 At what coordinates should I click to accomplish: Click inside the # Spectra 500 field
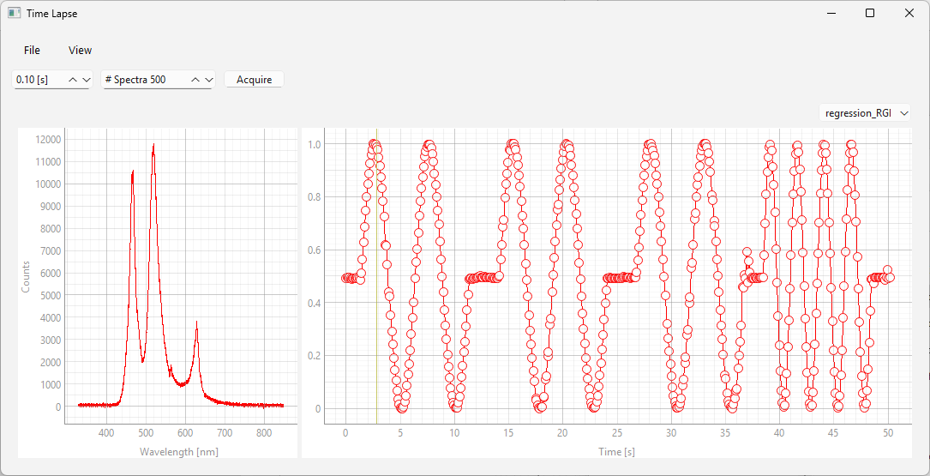point(142,80)
